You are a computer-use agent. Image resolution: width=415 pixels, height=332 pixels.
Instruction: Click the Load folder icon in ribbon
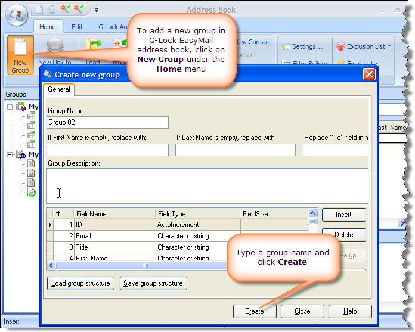(93, 44)
